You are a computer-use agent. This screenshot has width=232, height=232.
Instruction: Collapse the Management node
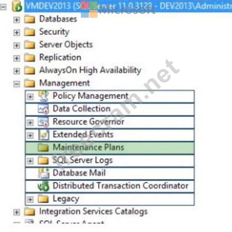[16, 84]
